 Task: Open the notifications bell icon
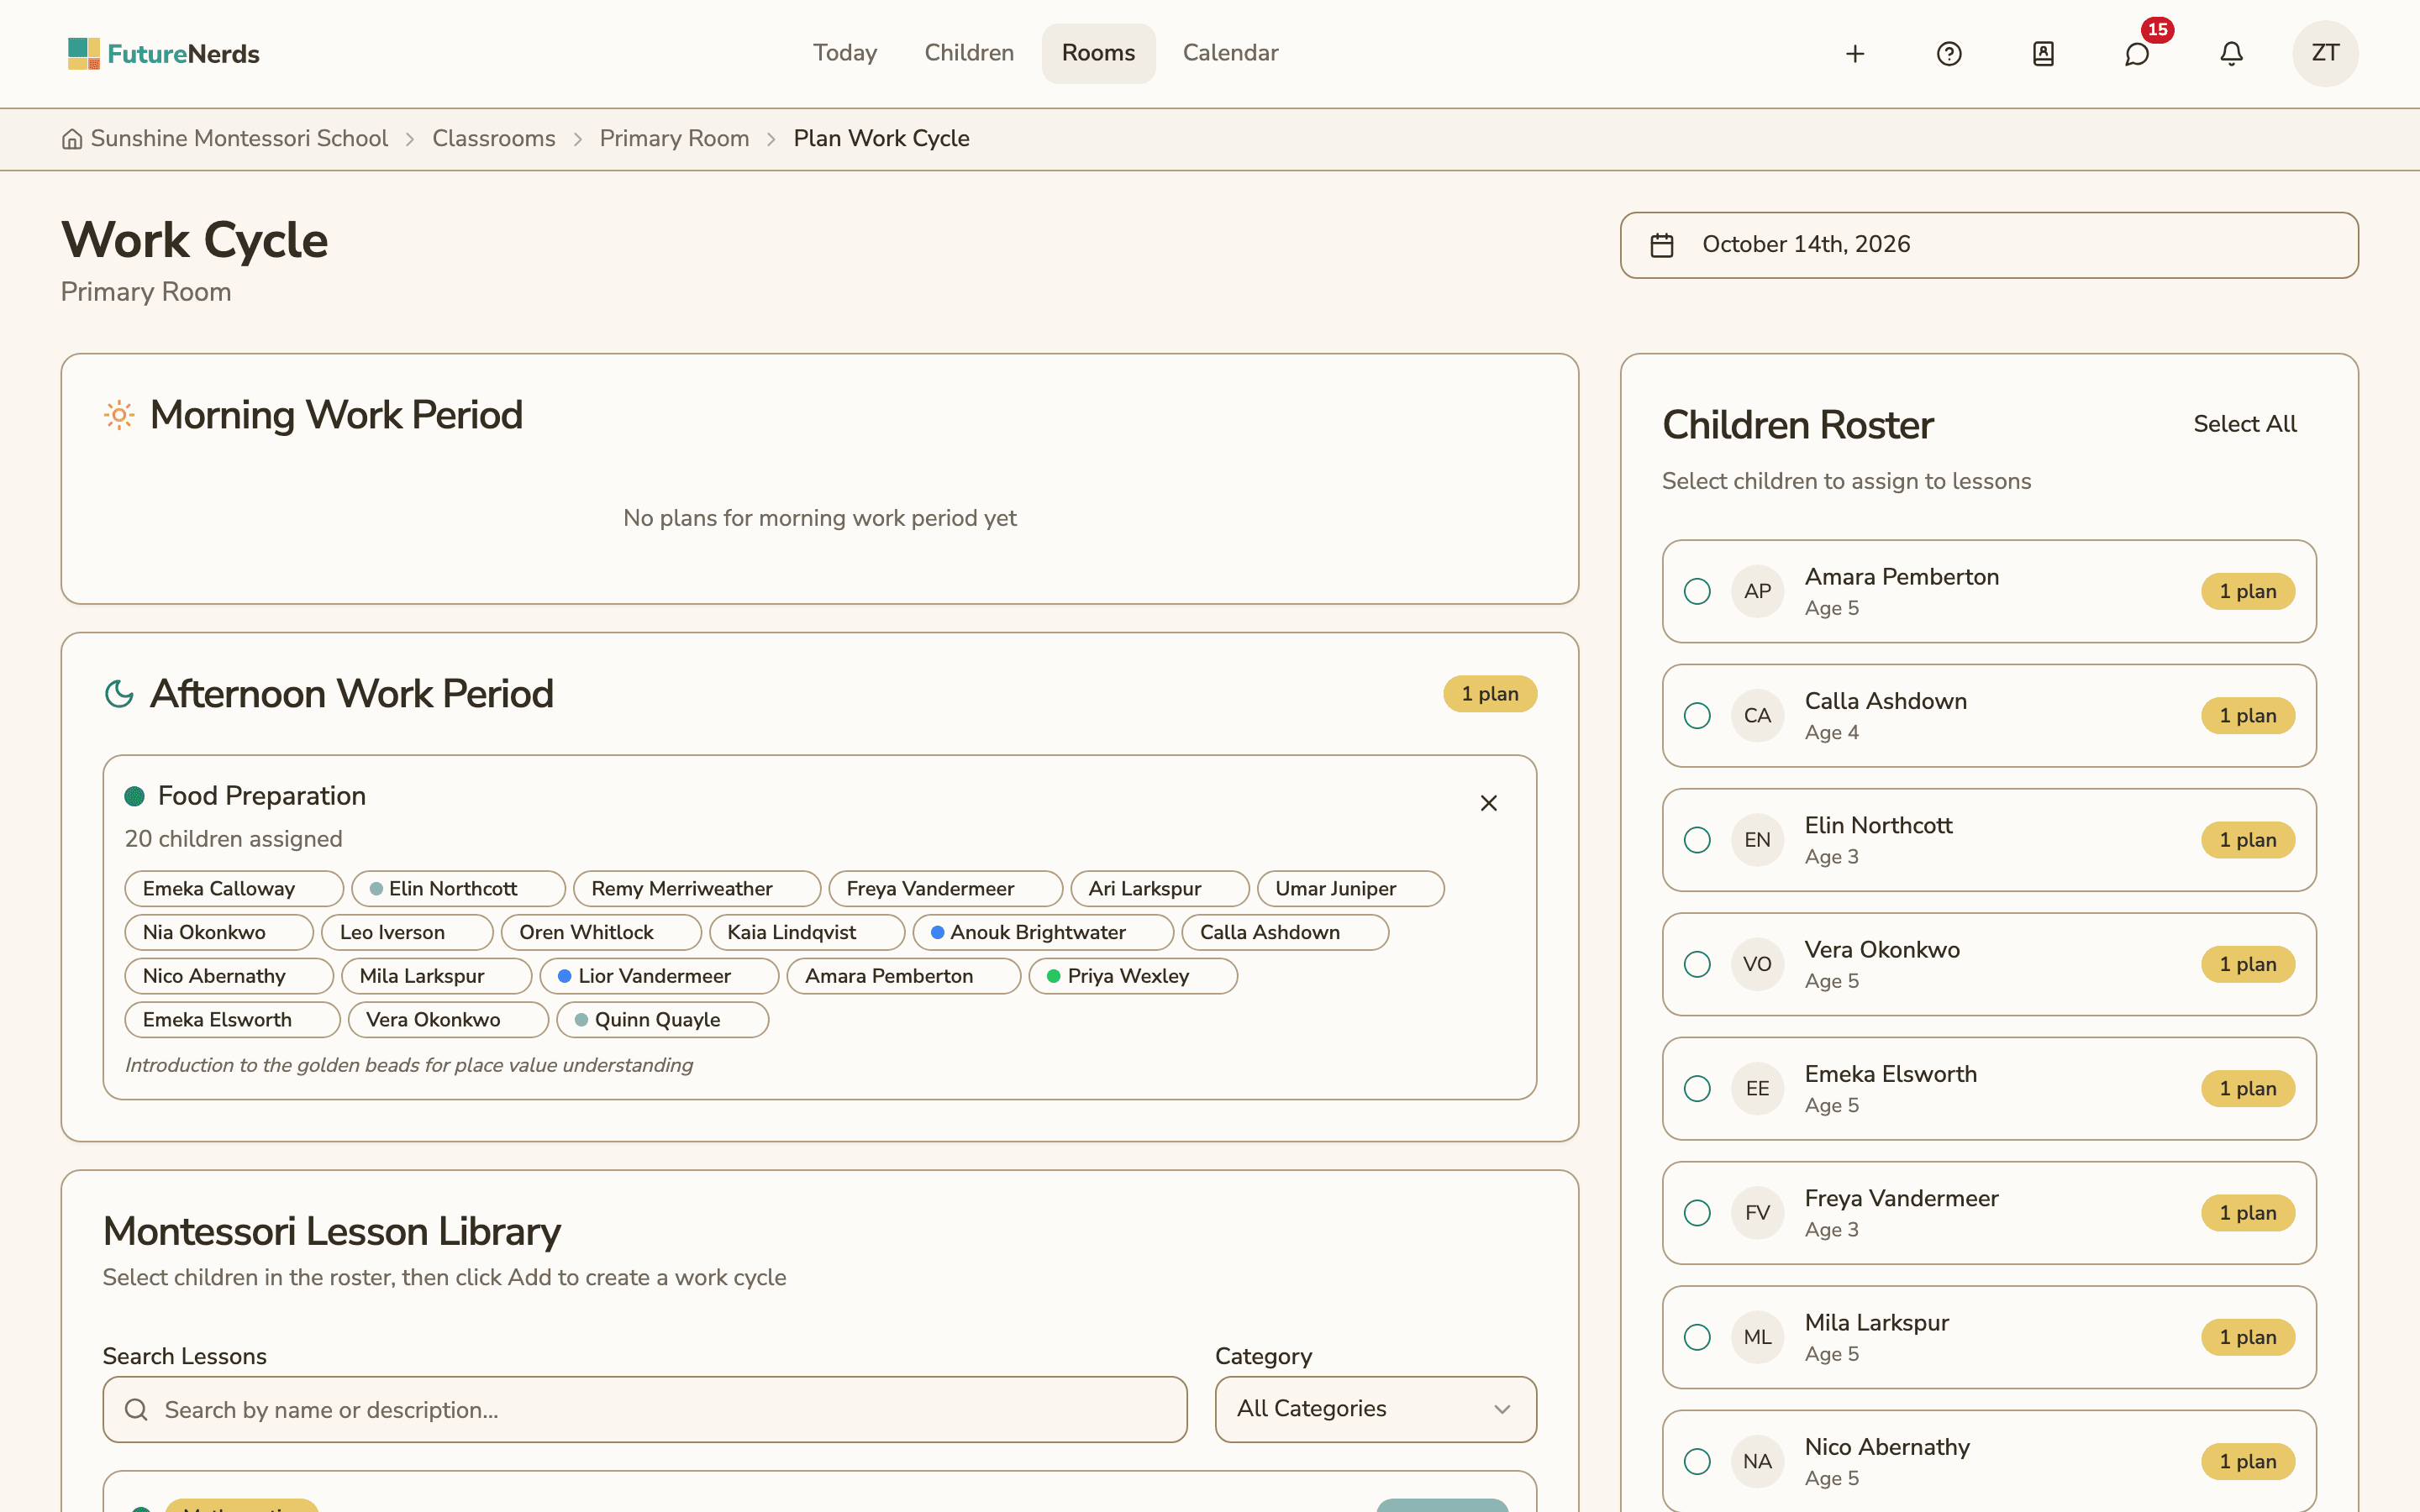[2231, 54]
